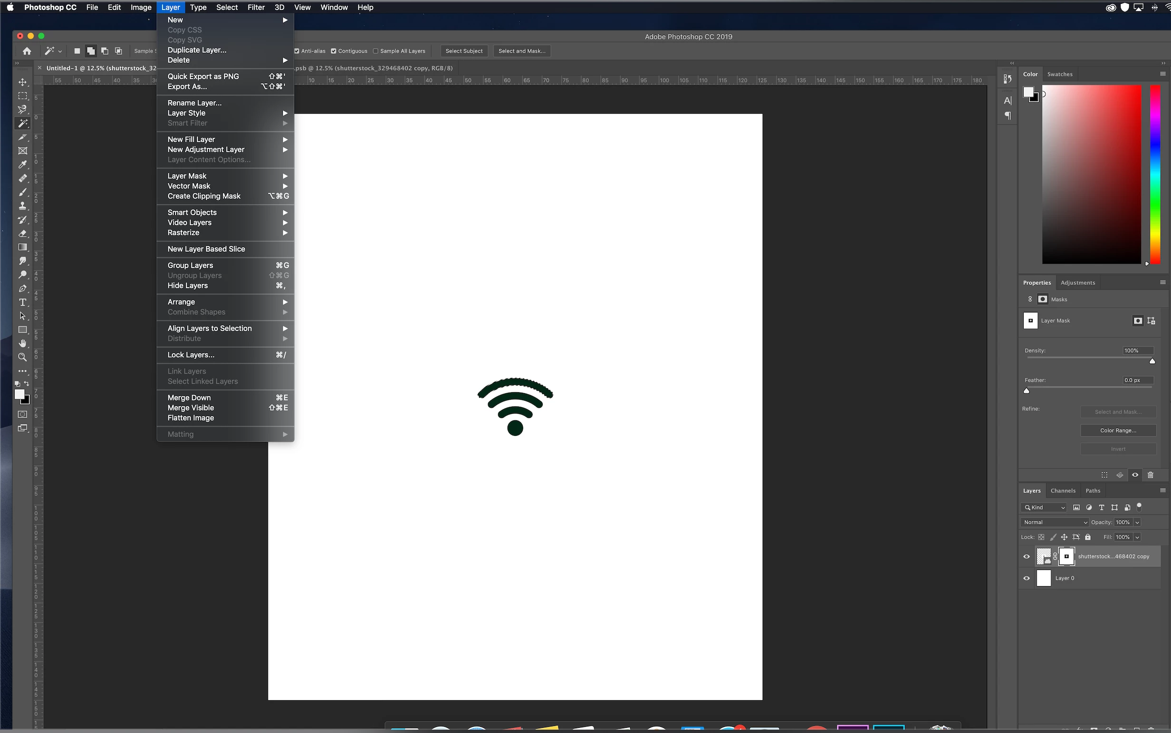Screen dimensions: 1171x733
Task: Select the Gradient tool
Action: [22, 247]
